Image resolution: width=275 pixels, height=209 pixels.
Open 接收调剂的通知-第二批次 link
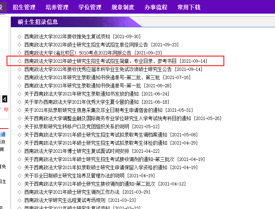click(x=90, y=184)
